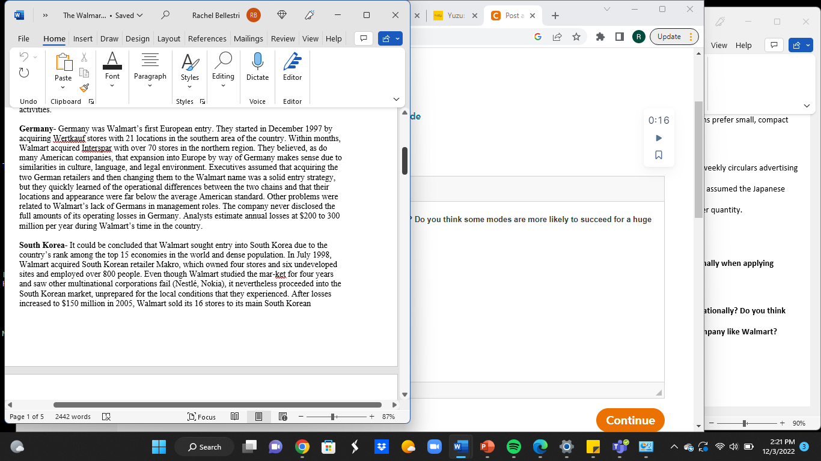Expand the Paste options dropdown
The image size is (821, 461).
pos(63,87)
